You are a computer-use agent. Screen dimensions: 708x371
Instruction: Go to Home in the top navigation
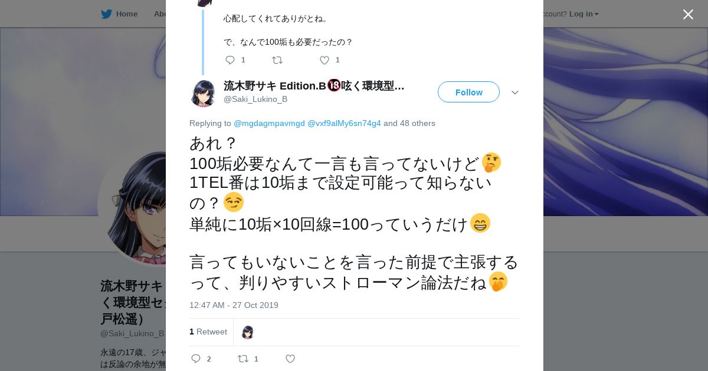click(126, 14)
